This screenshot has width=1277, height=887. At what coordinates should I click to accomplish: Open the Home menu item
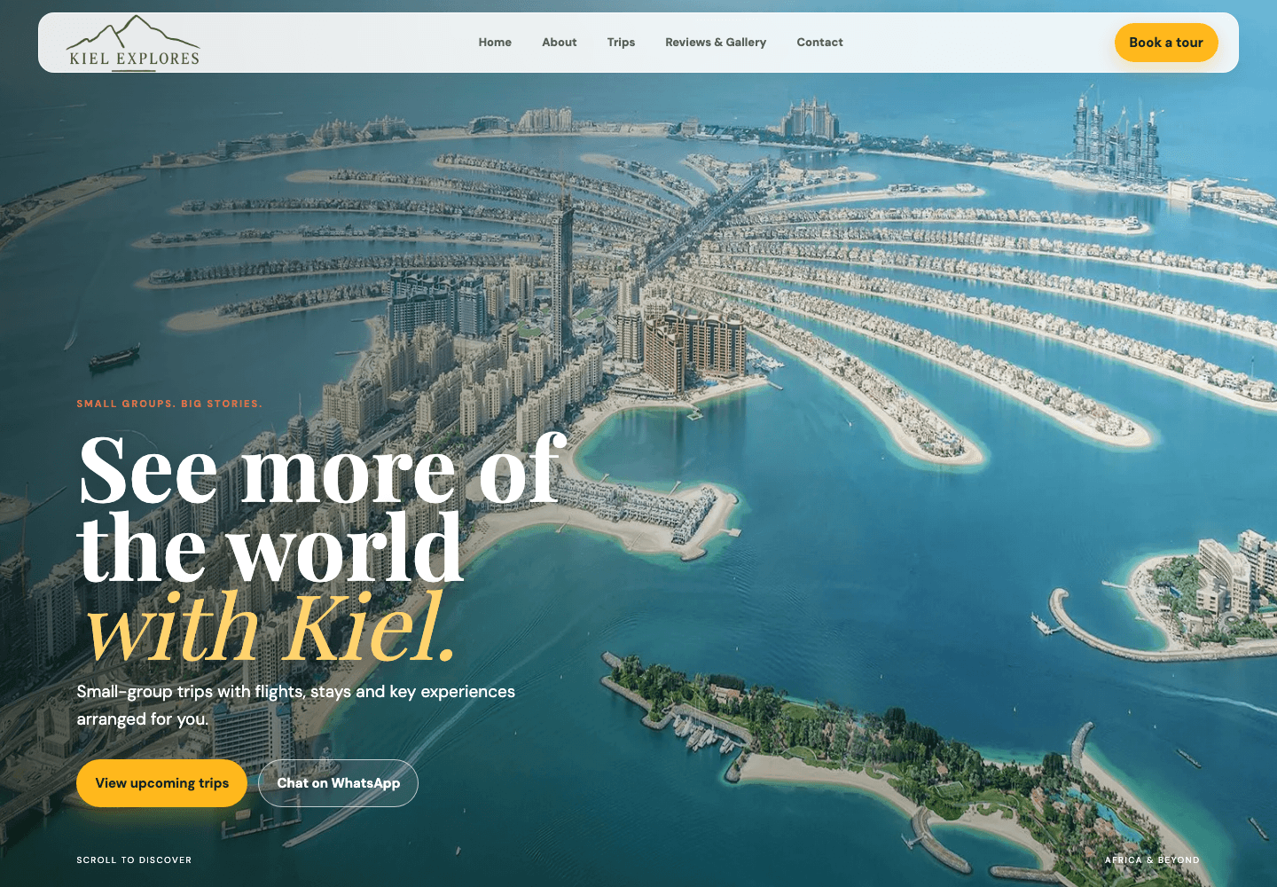[495, 43]
